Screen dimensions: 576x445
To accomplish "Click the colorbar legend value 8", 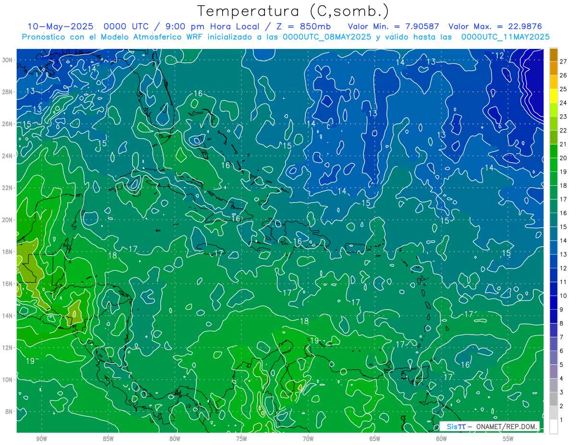I will pos(562,324).
